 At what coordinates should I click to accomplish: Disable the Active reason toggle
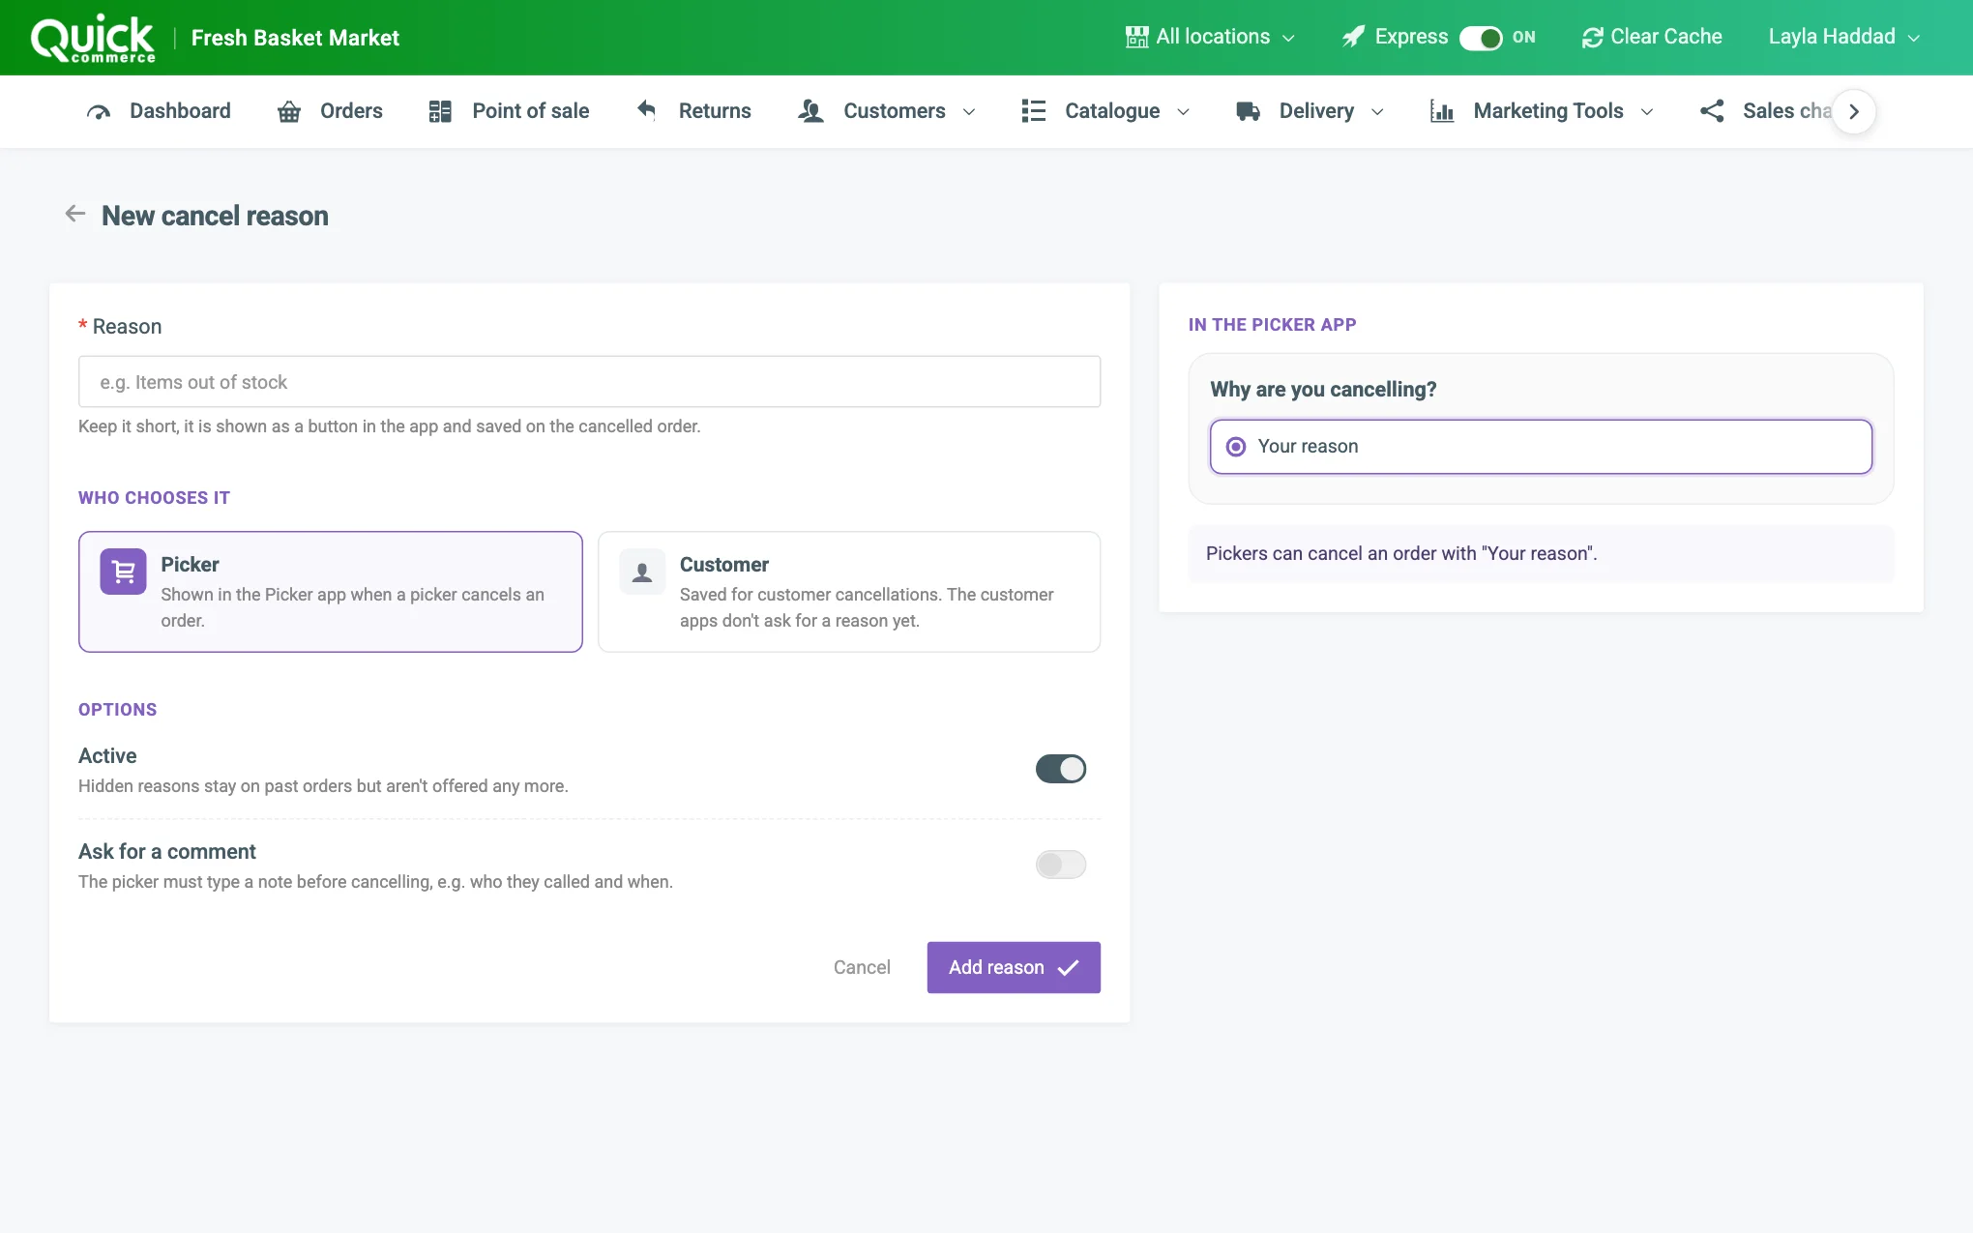click(1061, 769)
